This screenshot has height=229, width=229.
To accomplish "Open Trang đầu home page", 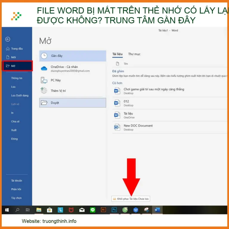I will click(17, 49).
